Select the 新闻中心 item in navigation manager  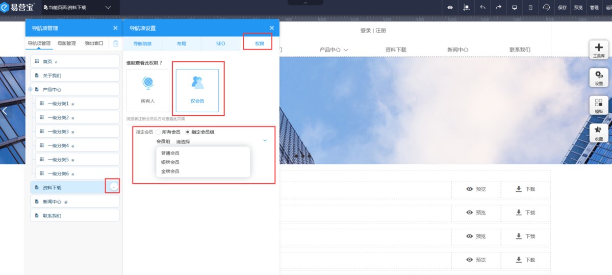click(x=75, y=202)
